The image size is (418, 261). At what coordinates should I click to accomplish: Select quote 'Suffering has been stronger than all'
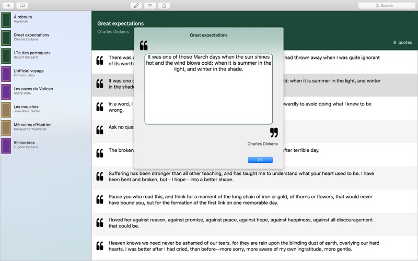(x=241, y=176)
